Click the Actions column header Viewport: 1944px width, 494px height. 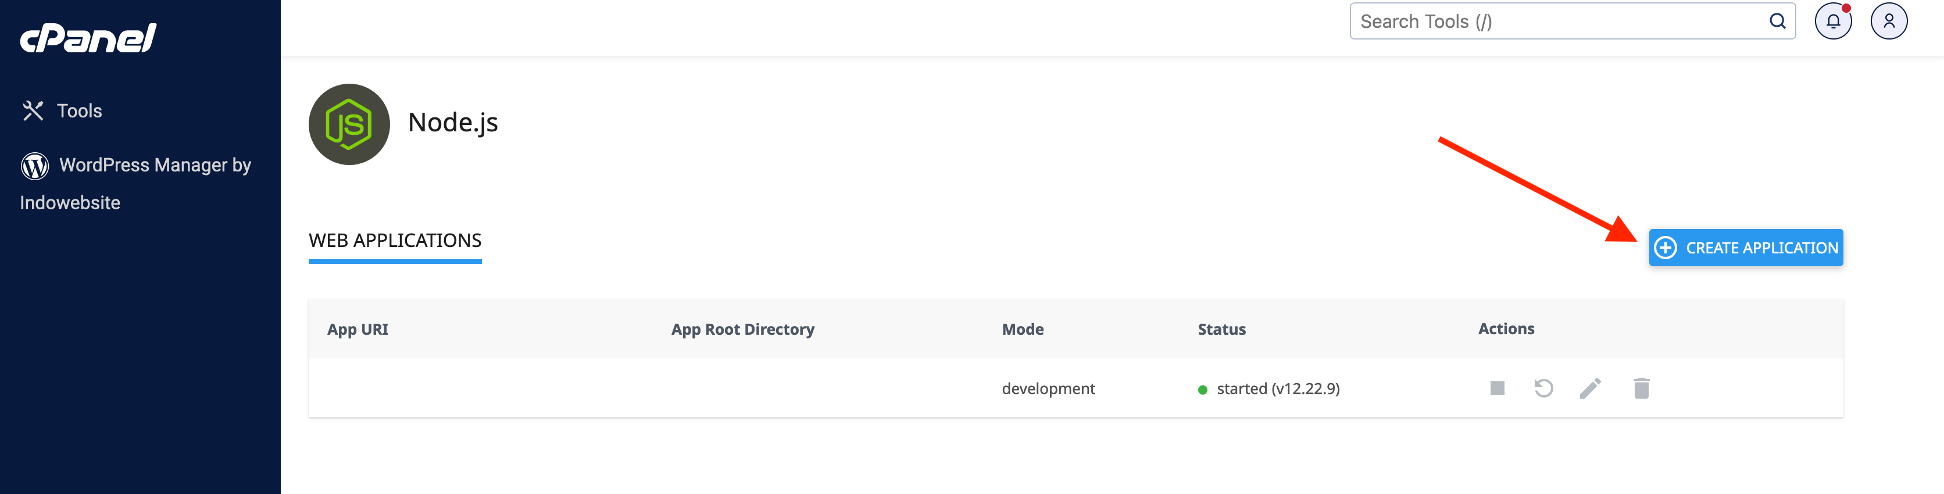click(x=1506, y=329)
